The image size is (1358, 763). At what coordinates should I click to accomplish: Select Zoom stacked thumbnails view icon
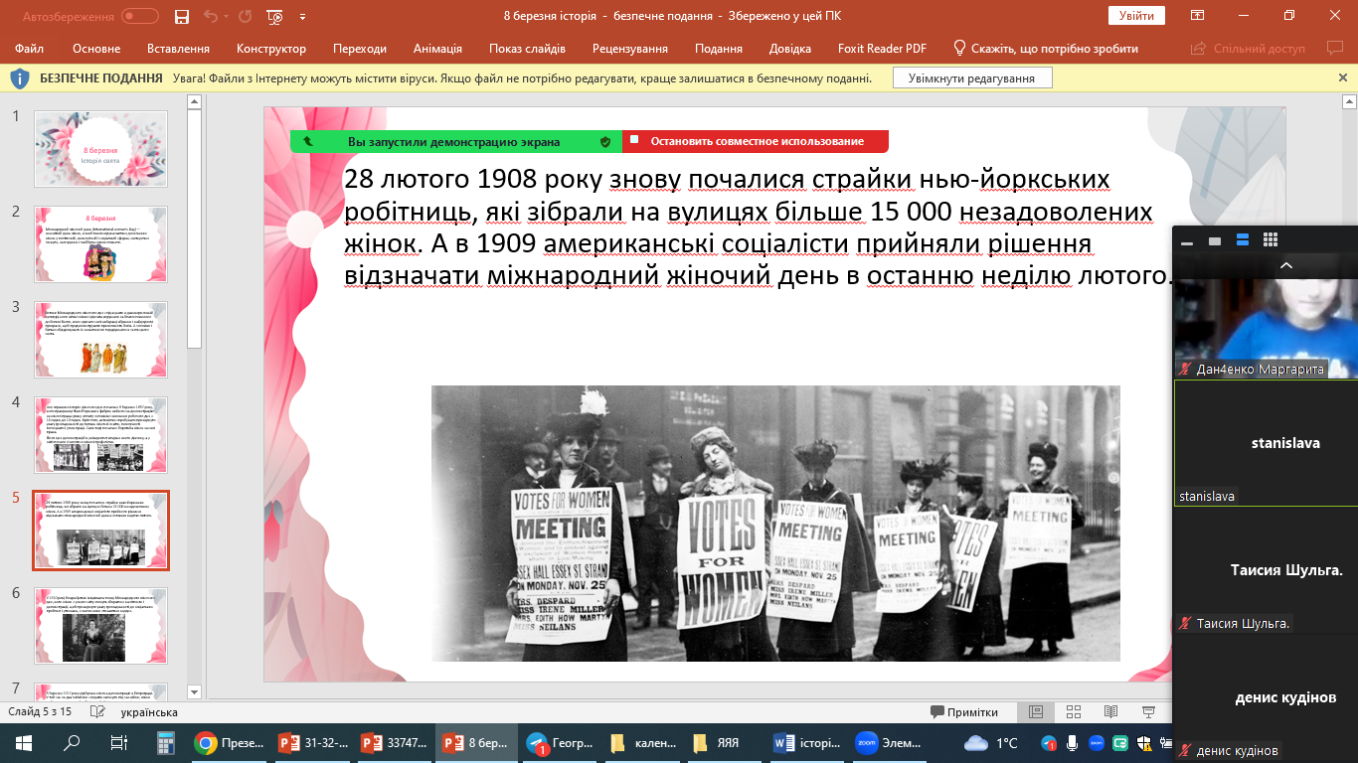click(1242, 239)
